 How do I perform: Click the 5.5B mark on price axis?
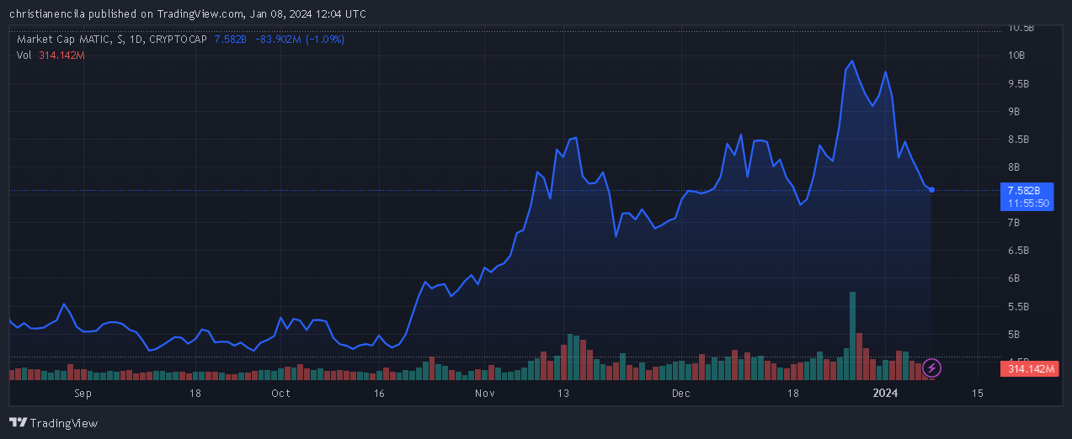[1018, 306]
